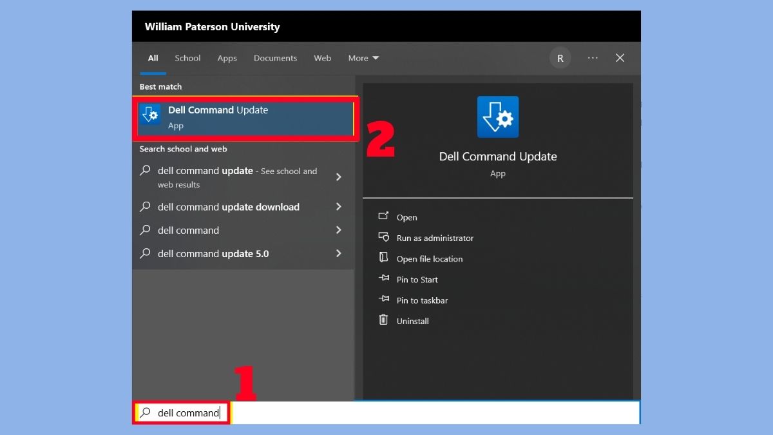Click the Pin to Start pin icon
Viewport: 773px width, 435px height.
pos(383,278)
